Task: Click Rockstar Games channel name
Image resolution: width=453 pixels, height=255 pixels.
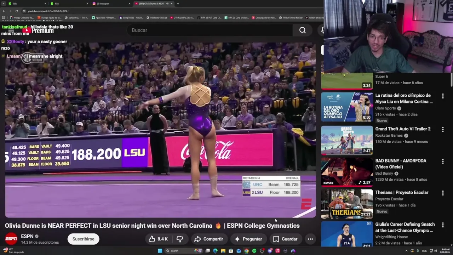Action: [389, 136]
